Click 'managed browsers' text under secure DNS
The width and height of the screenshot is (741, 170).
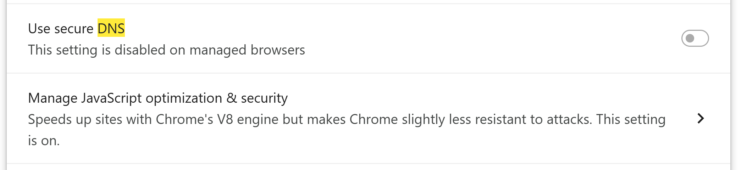[x=247, y=50]
